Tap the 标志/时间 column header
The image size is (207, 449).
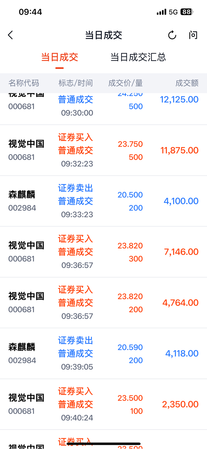75,83
